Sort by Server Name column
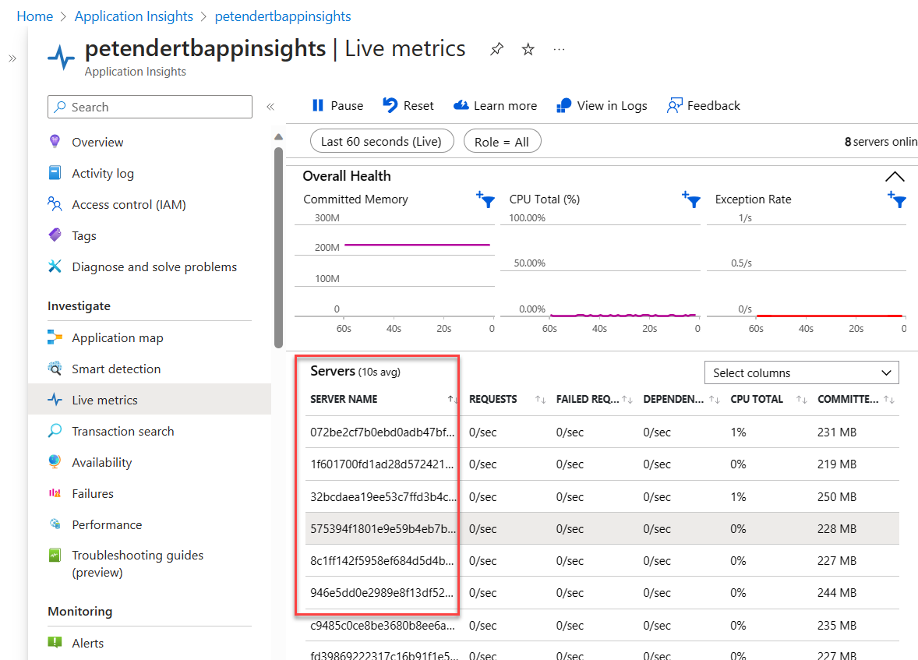 453,400
